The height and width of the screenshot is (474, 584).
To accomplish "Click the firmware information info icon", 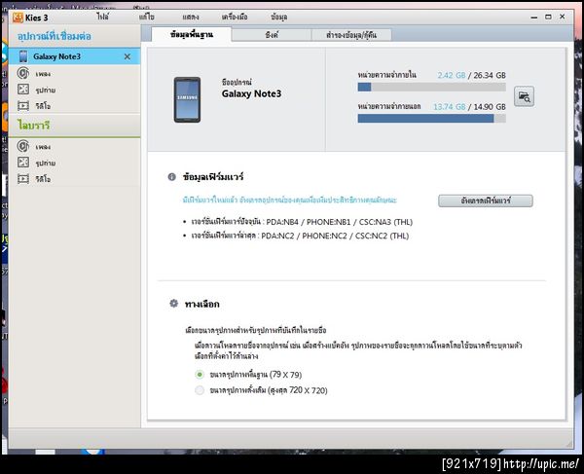I will pos(171,177).
